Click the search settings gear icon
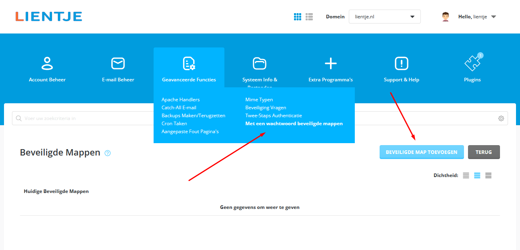The image size is (520, 250). coord(501,118)
